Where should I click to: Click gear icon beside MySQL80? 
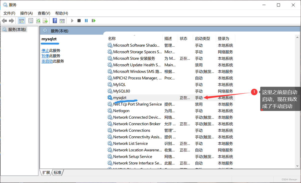tap(110, 91)
